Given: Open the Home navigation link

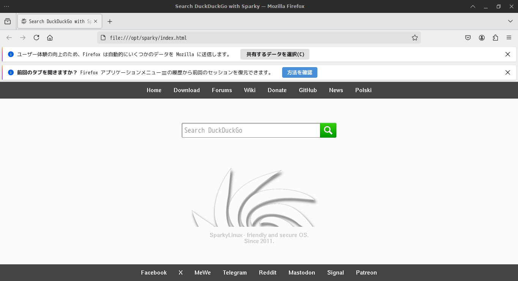Looking at the screenshot, I should (x=154, y=90).
